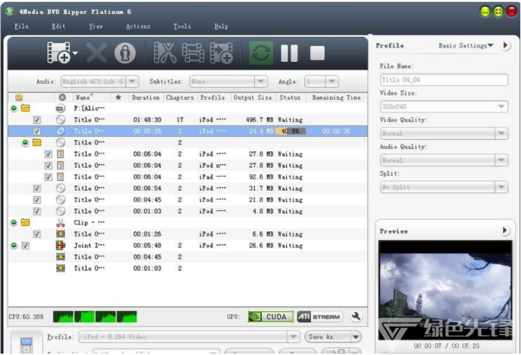Toggle the Joint Item row checkbox
Screen dimensions: 521x355
click(x=25, y=246)
